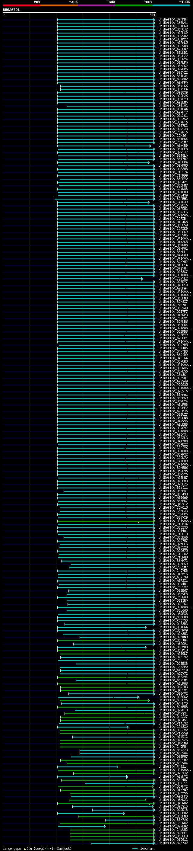Select the BB920721 query name label
This screenshot has height=851, width=193.
click(11, 10)
